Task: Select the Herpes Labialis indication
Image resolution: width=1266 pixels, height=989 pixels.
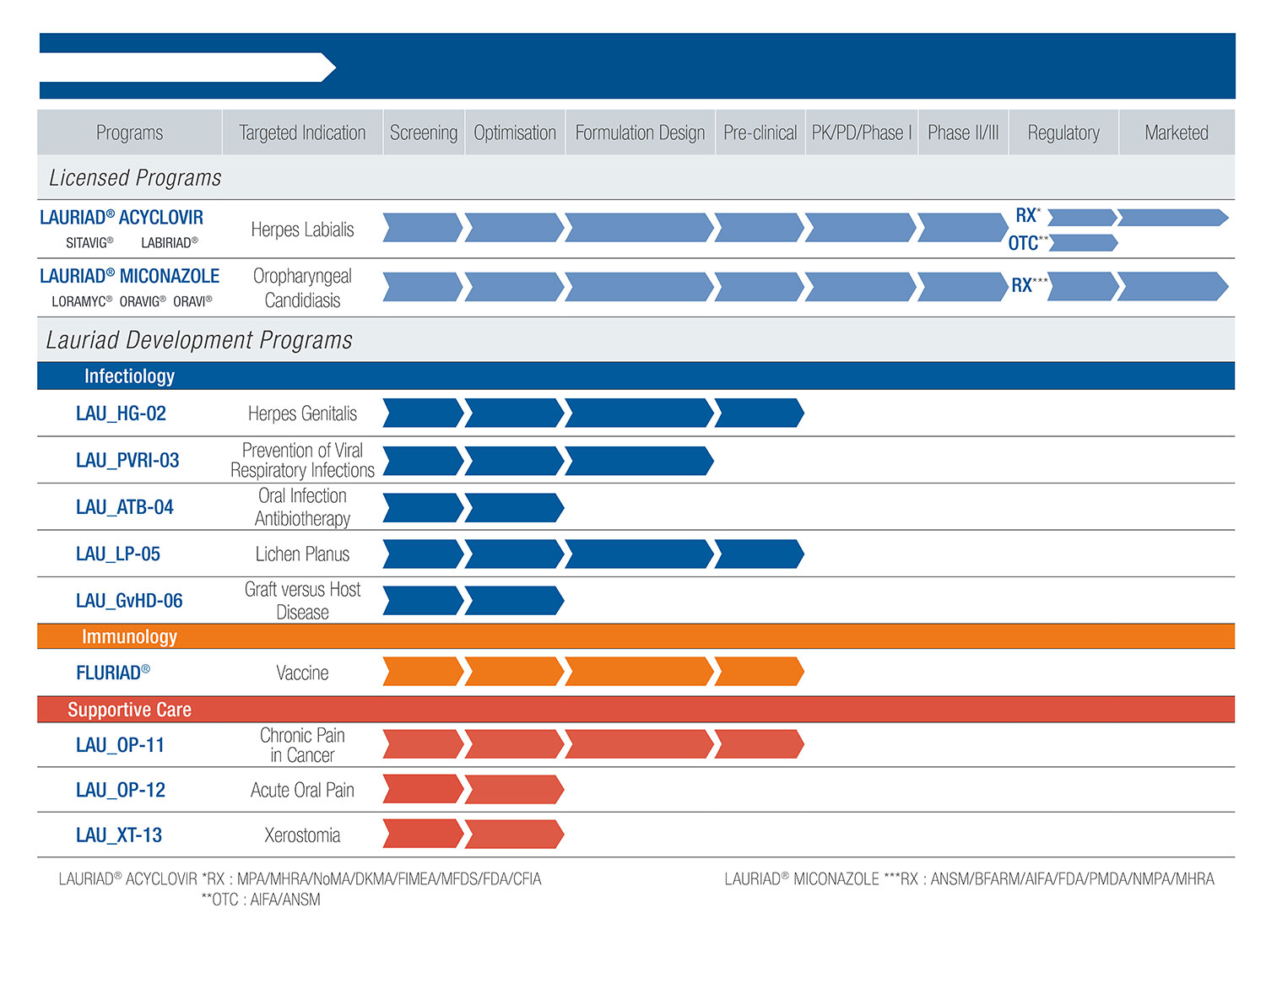Action: (302, 230)
